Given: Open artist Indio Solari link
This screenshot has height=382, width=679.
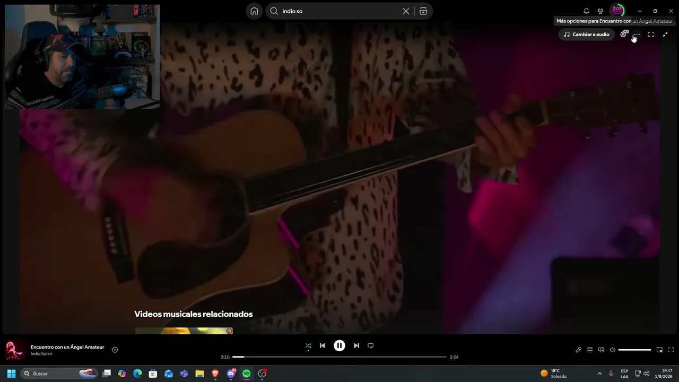Looking at the screenshot, I should [x=41, y=354].
